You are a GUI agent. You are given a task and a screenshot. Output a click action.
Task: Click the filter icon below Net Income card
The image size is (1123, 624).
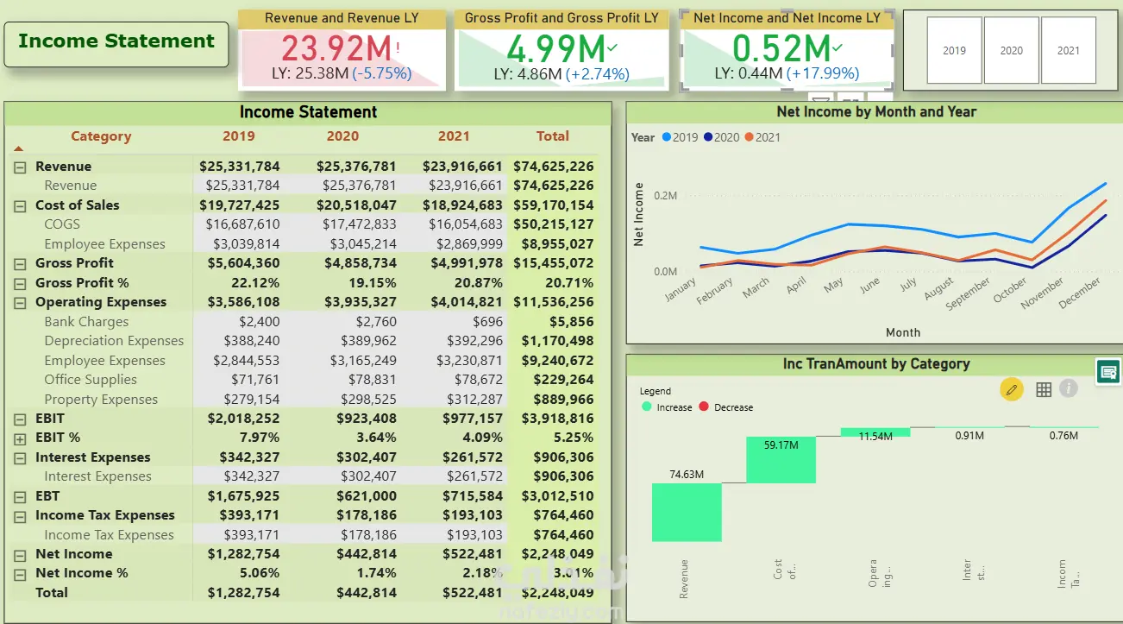(821, 98)
